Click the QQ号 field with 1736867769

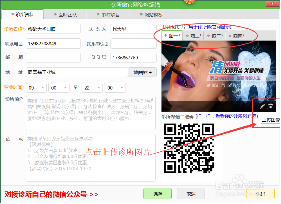pos(133,58)
